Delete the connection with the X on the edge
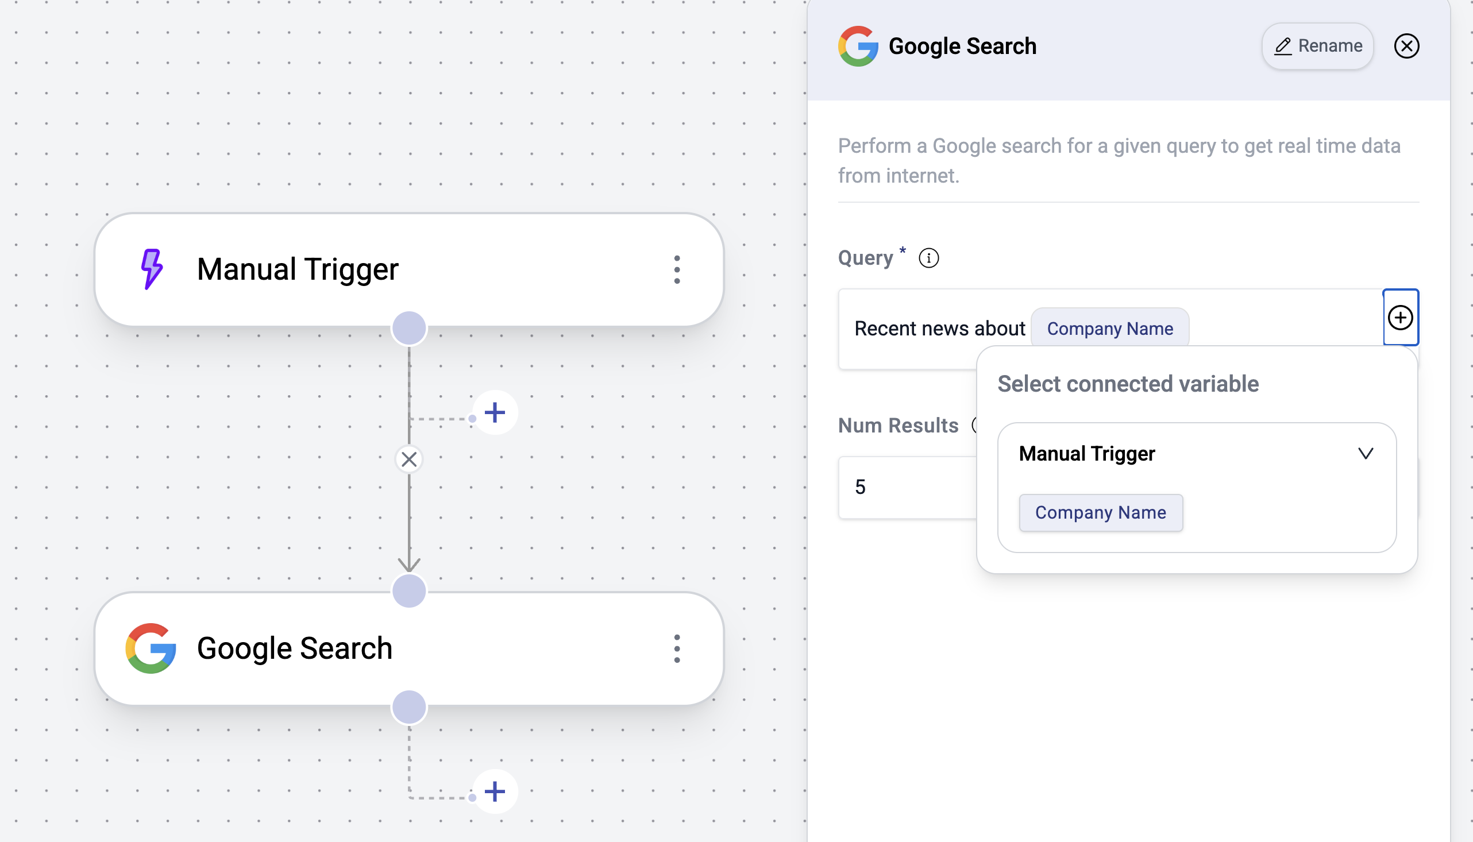The width and height of the screenshot is (1473, 842). [409, 459]
